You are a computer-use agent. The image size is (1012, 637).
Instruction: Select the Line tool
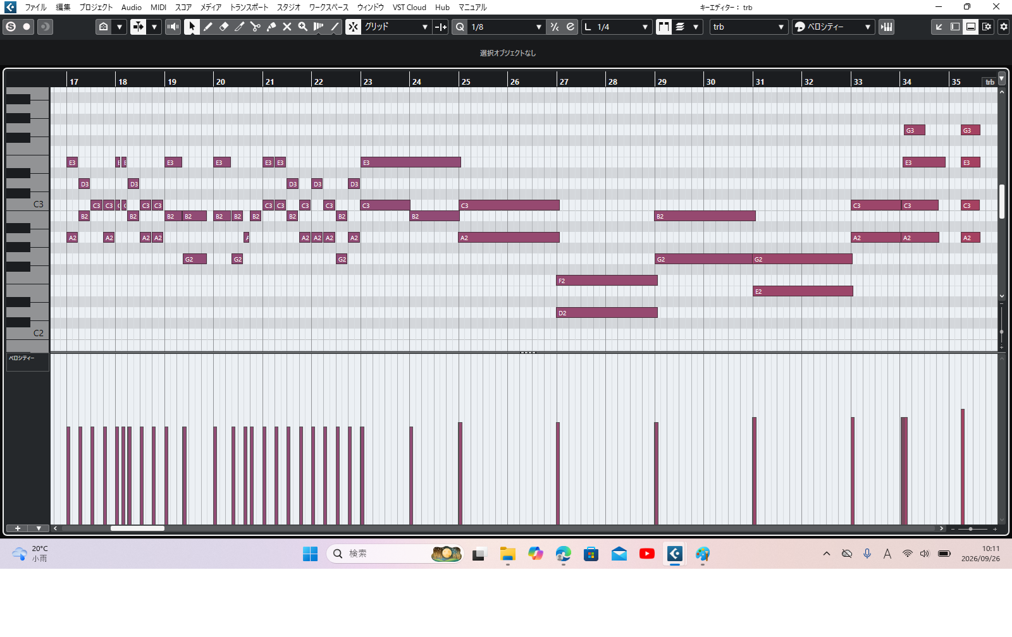335,27
